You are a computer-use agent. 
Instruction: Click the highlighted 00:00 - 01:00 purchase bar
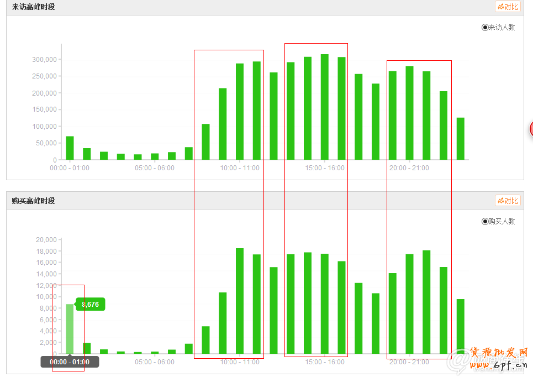tap(70, 328)
